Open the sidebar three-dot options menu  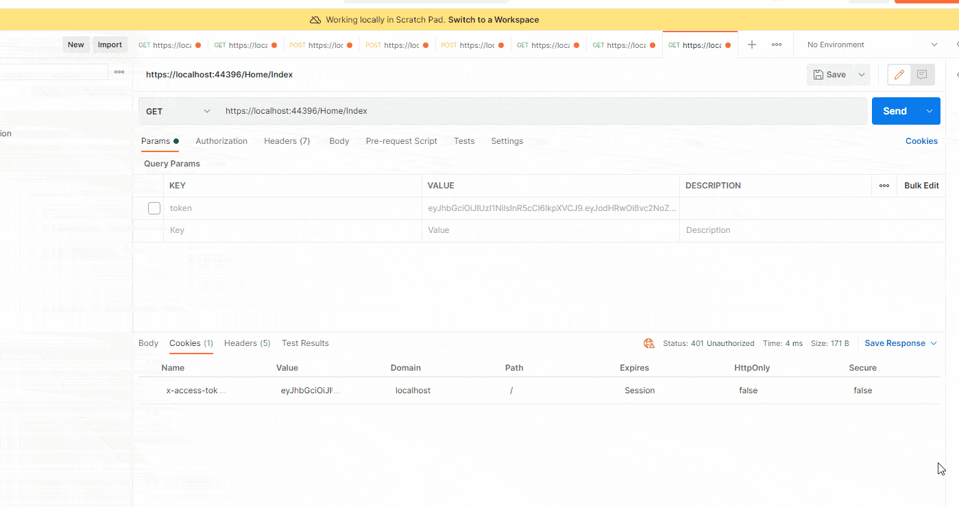tap(119, 72)
